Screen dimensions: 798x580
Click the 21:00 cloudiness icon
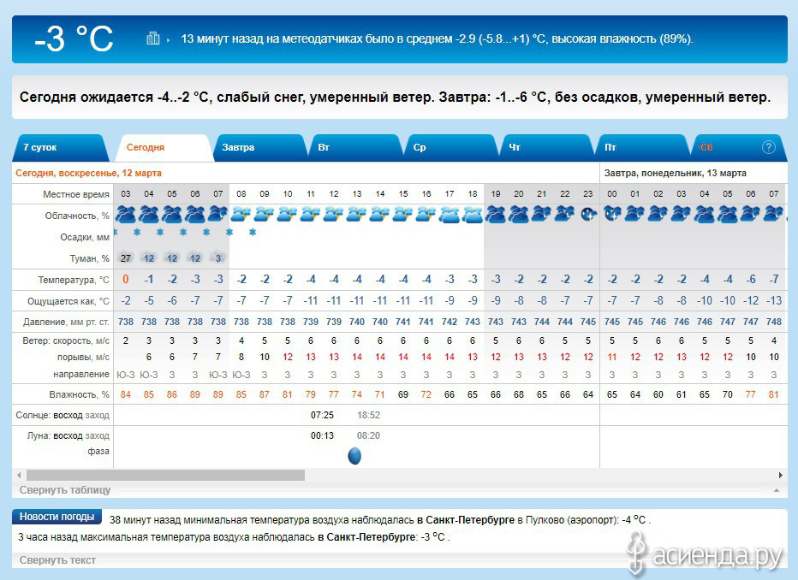coord(542,214)
